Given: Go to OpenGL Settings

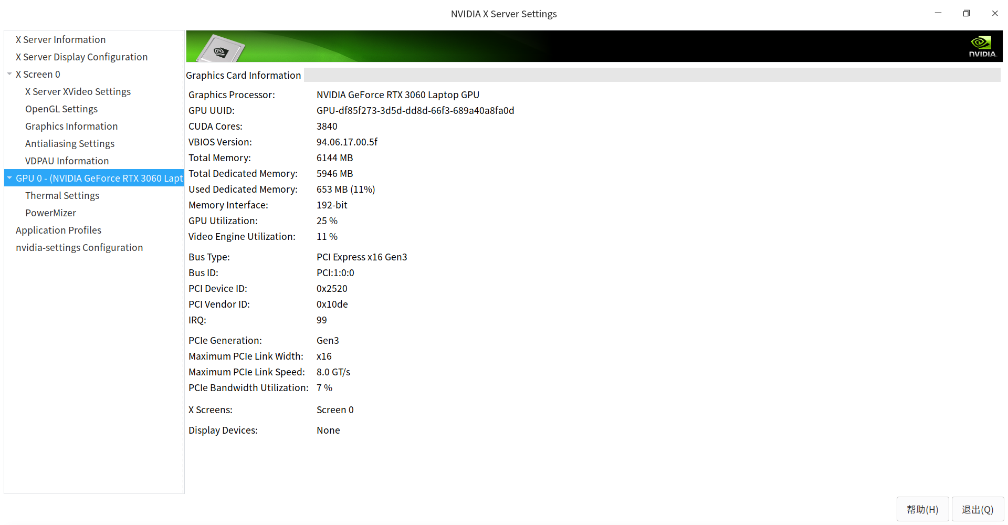Looking at the screenshot, I should 61,109.
